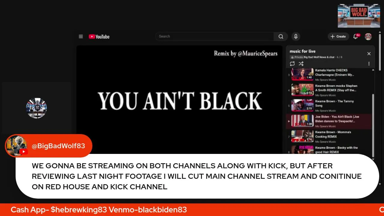Open the account avatar menu
The height and width of the screenshot is (216, 384).
click(368, 37)
